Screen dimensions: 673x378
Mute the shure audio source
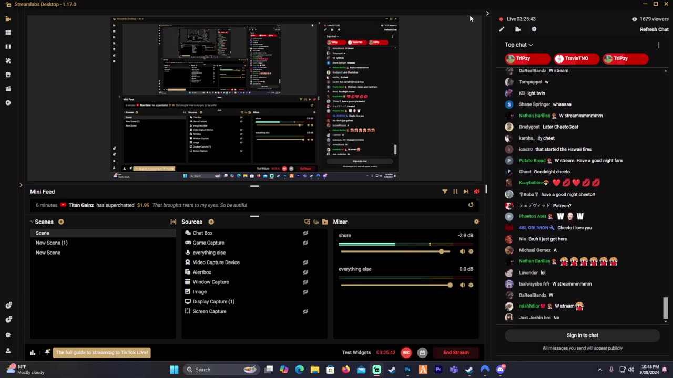click(x=462, y=251)
